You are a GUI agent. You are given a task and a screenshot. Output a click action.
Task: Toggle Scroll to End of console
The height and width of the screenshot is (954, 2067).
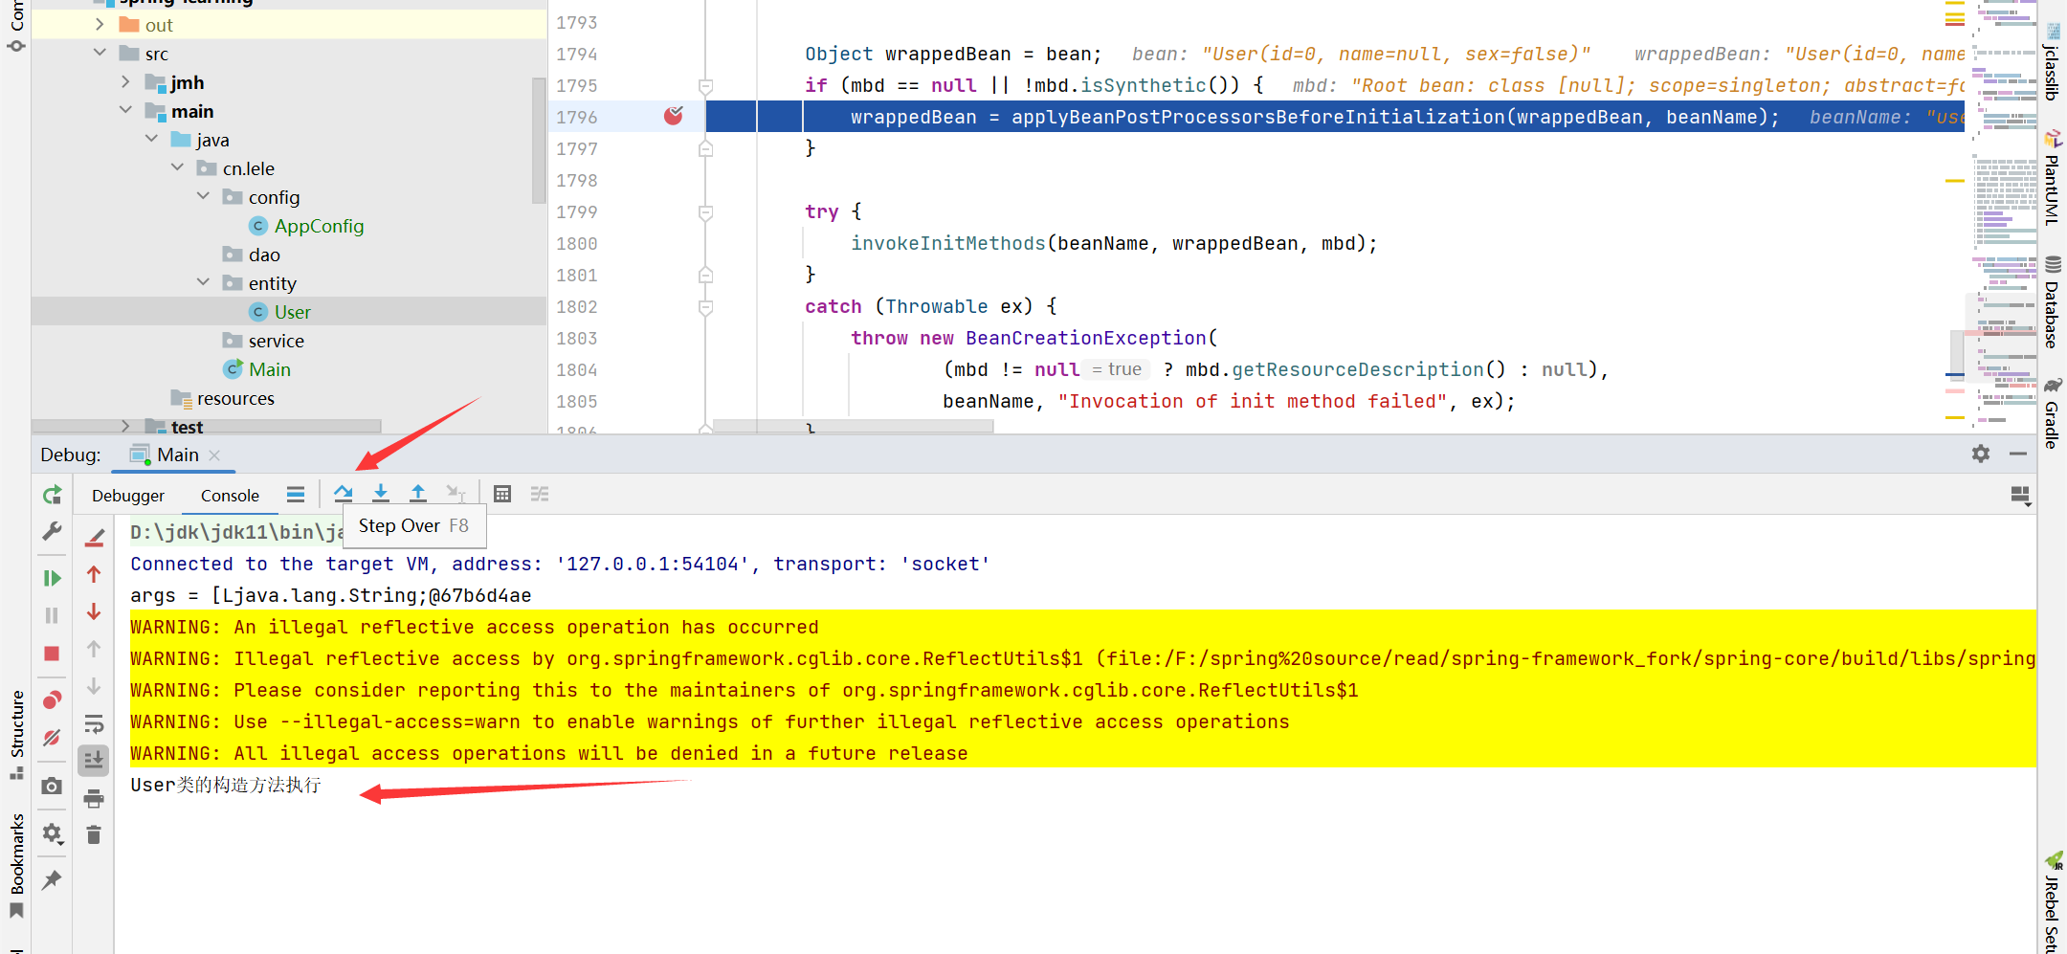coord(94,761)
